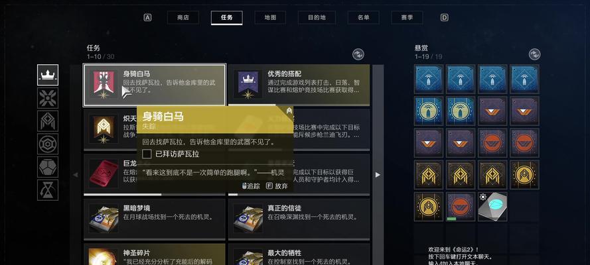590x265 pixels.
Task: Click the sort icon above 任务 quest list
Action: [x=358, y=54]
